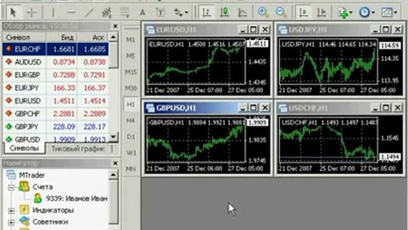Open templates dropdown arrow
This screenshot has height=230, width=408.
pos(395,12)
